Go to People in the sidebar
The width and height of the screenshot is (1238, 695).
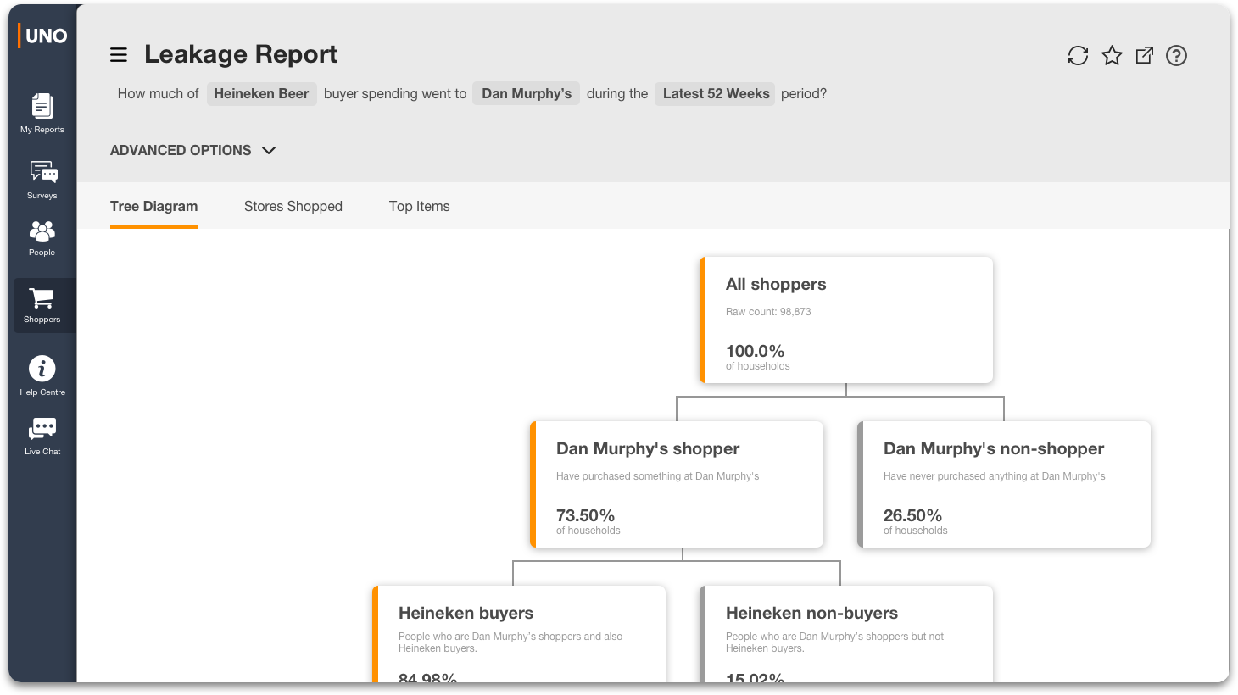(42, 238)
